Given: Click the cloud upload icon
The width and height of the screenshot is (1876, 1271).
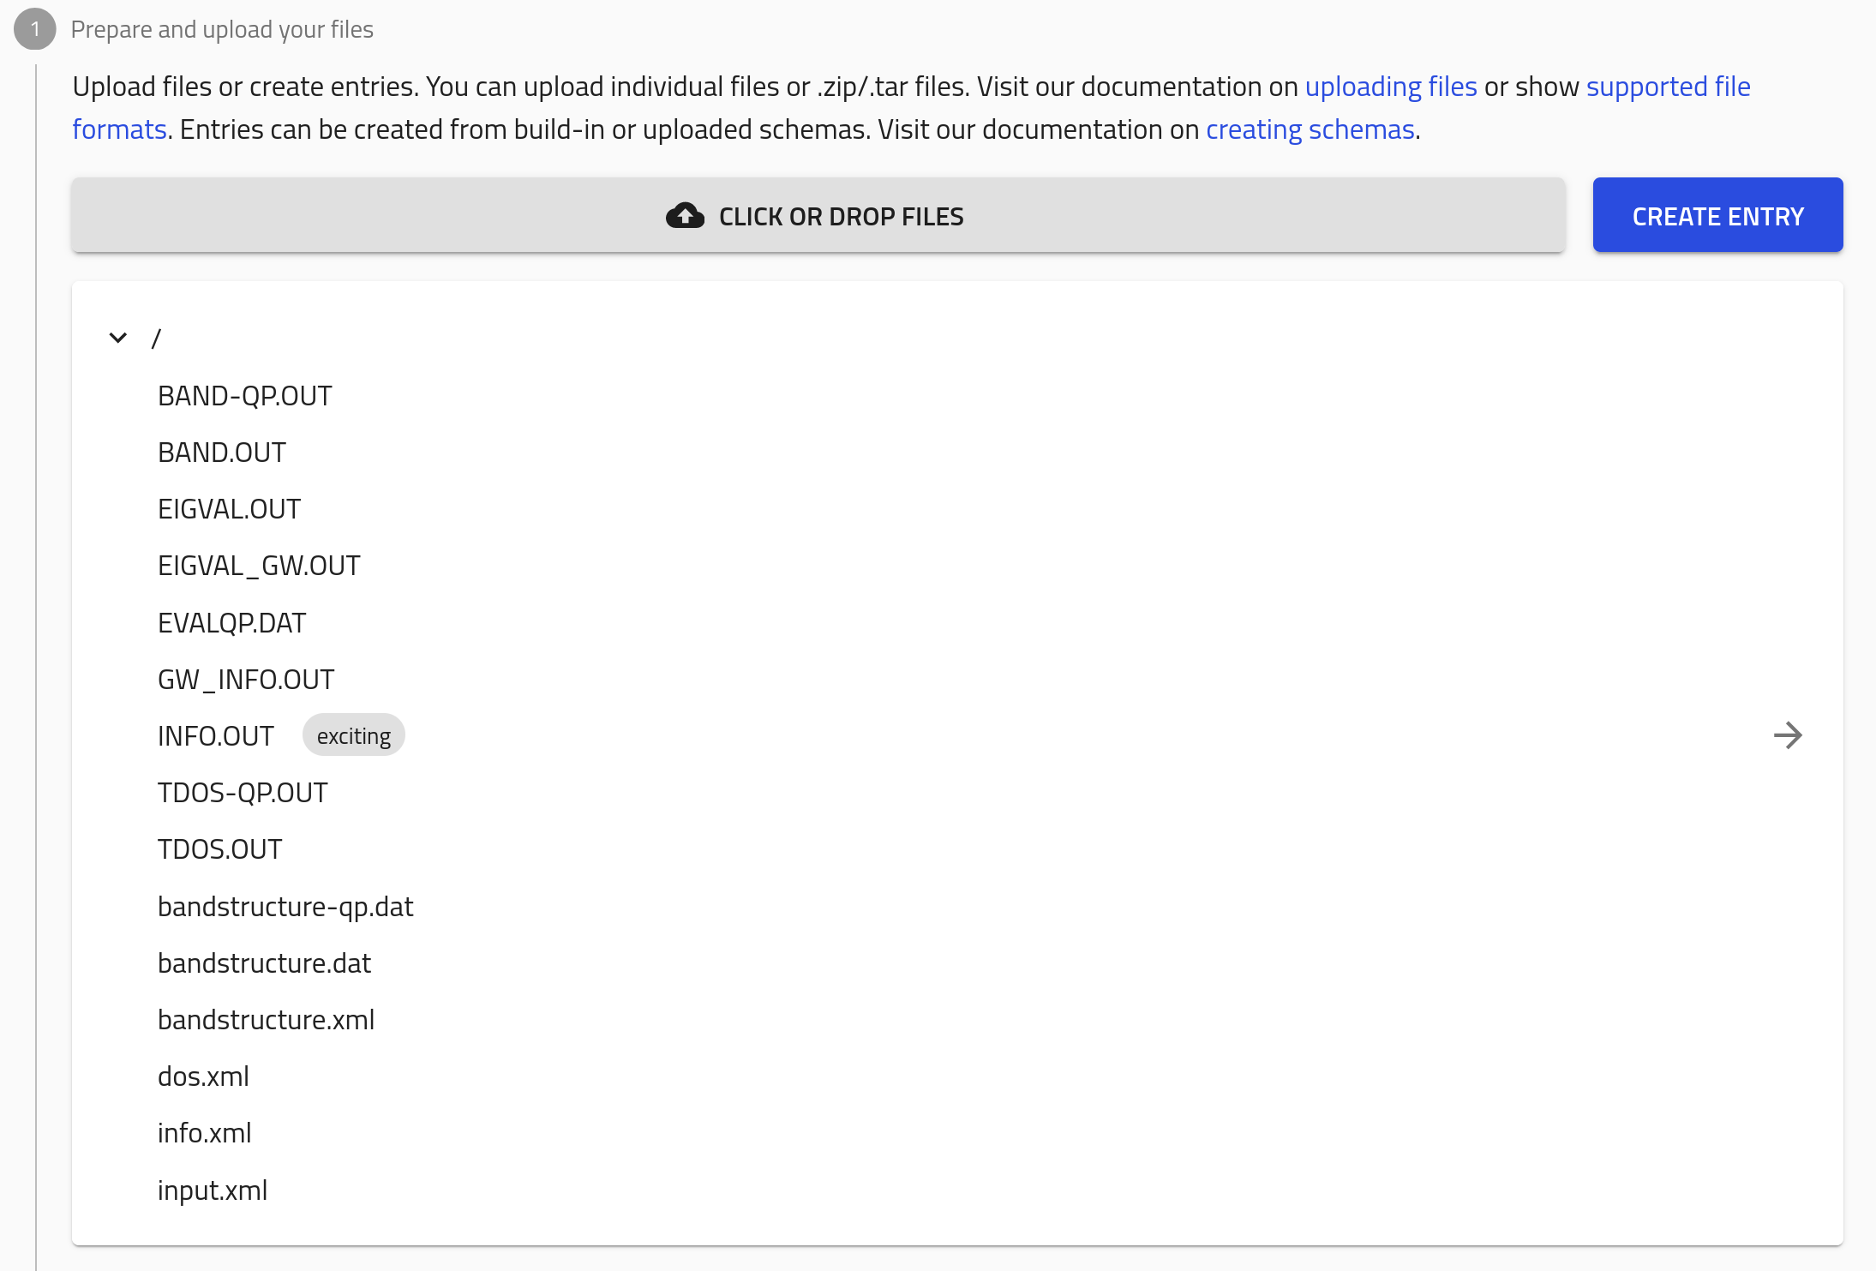Looking at the screenshot, I should [x=685, y=216].
